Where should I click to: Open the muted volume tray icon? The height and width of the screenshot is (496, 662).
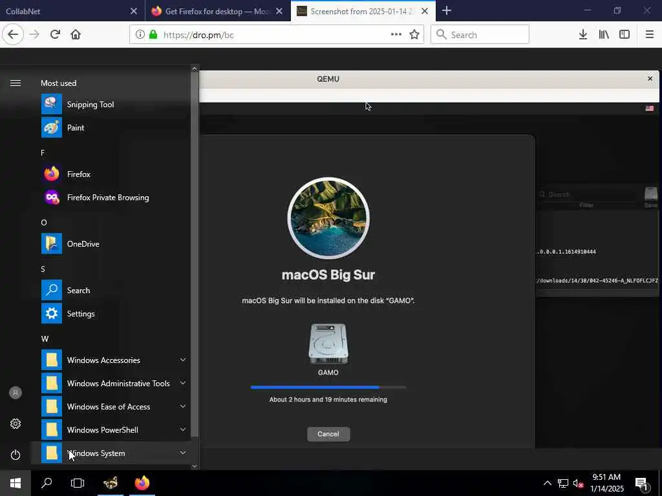coord(578,483)
